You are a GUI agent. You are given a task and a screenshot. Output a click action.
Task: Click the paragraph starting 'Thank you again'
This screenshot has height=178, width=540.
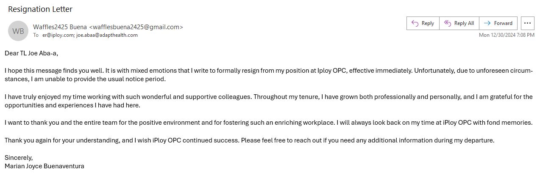[249, 140]
